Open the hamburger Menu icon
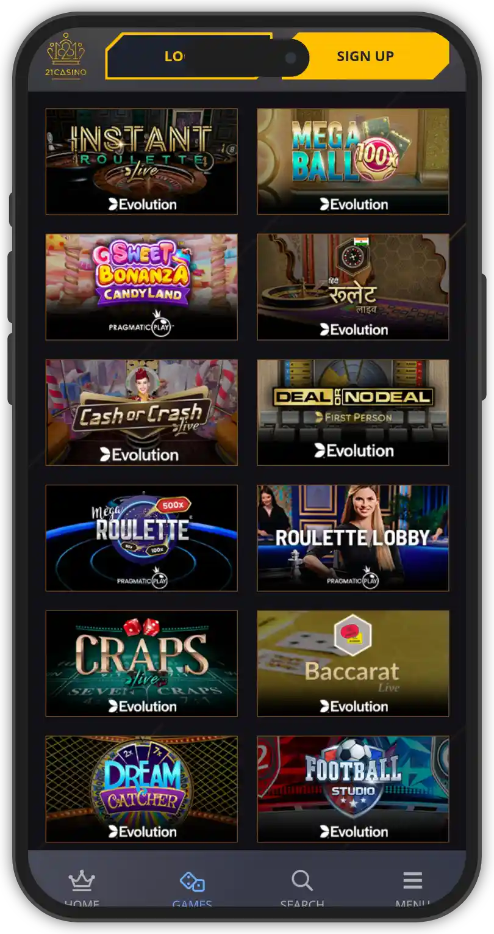 click(x=413, y=881)
